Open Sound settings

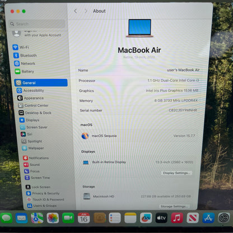coord(31,165)
